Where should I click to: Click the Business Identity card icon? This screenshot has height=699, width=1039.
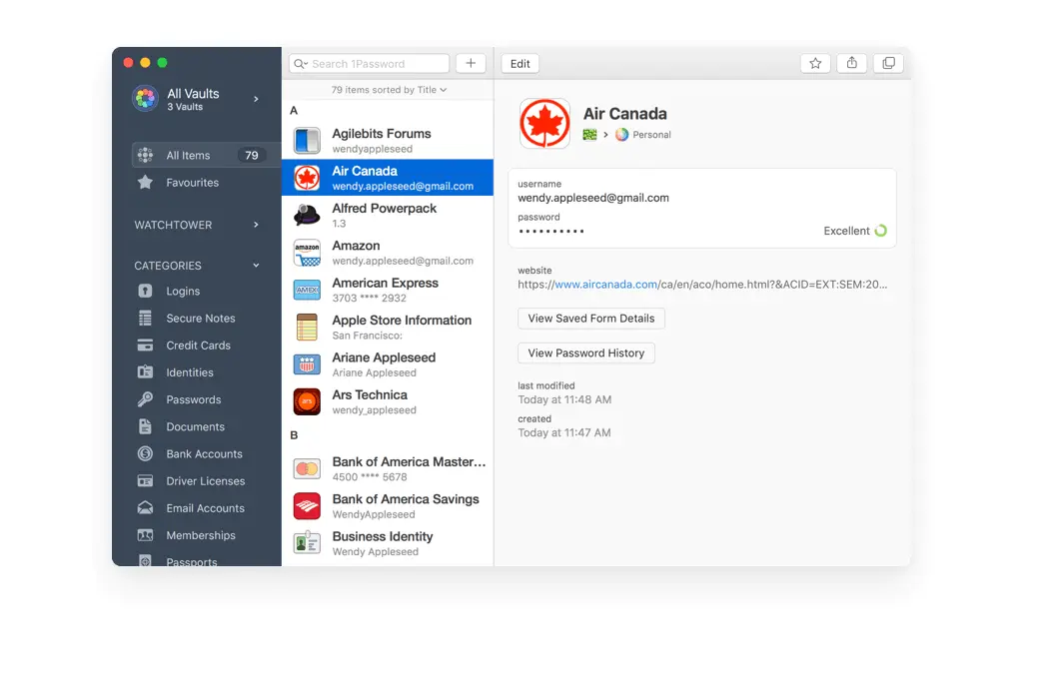coord(307,543)
